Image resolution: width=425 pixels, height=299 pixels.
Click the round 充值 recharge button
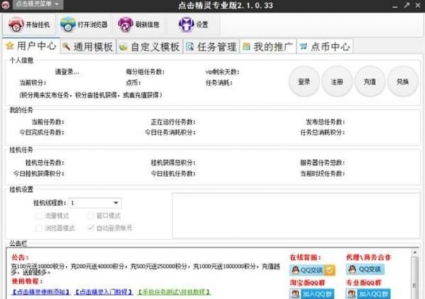(370, 81)
